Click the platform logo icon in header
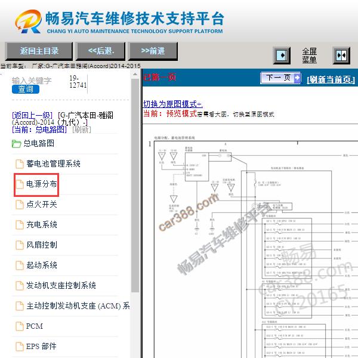This screenshot has width=358, height=358. [29, 21]
